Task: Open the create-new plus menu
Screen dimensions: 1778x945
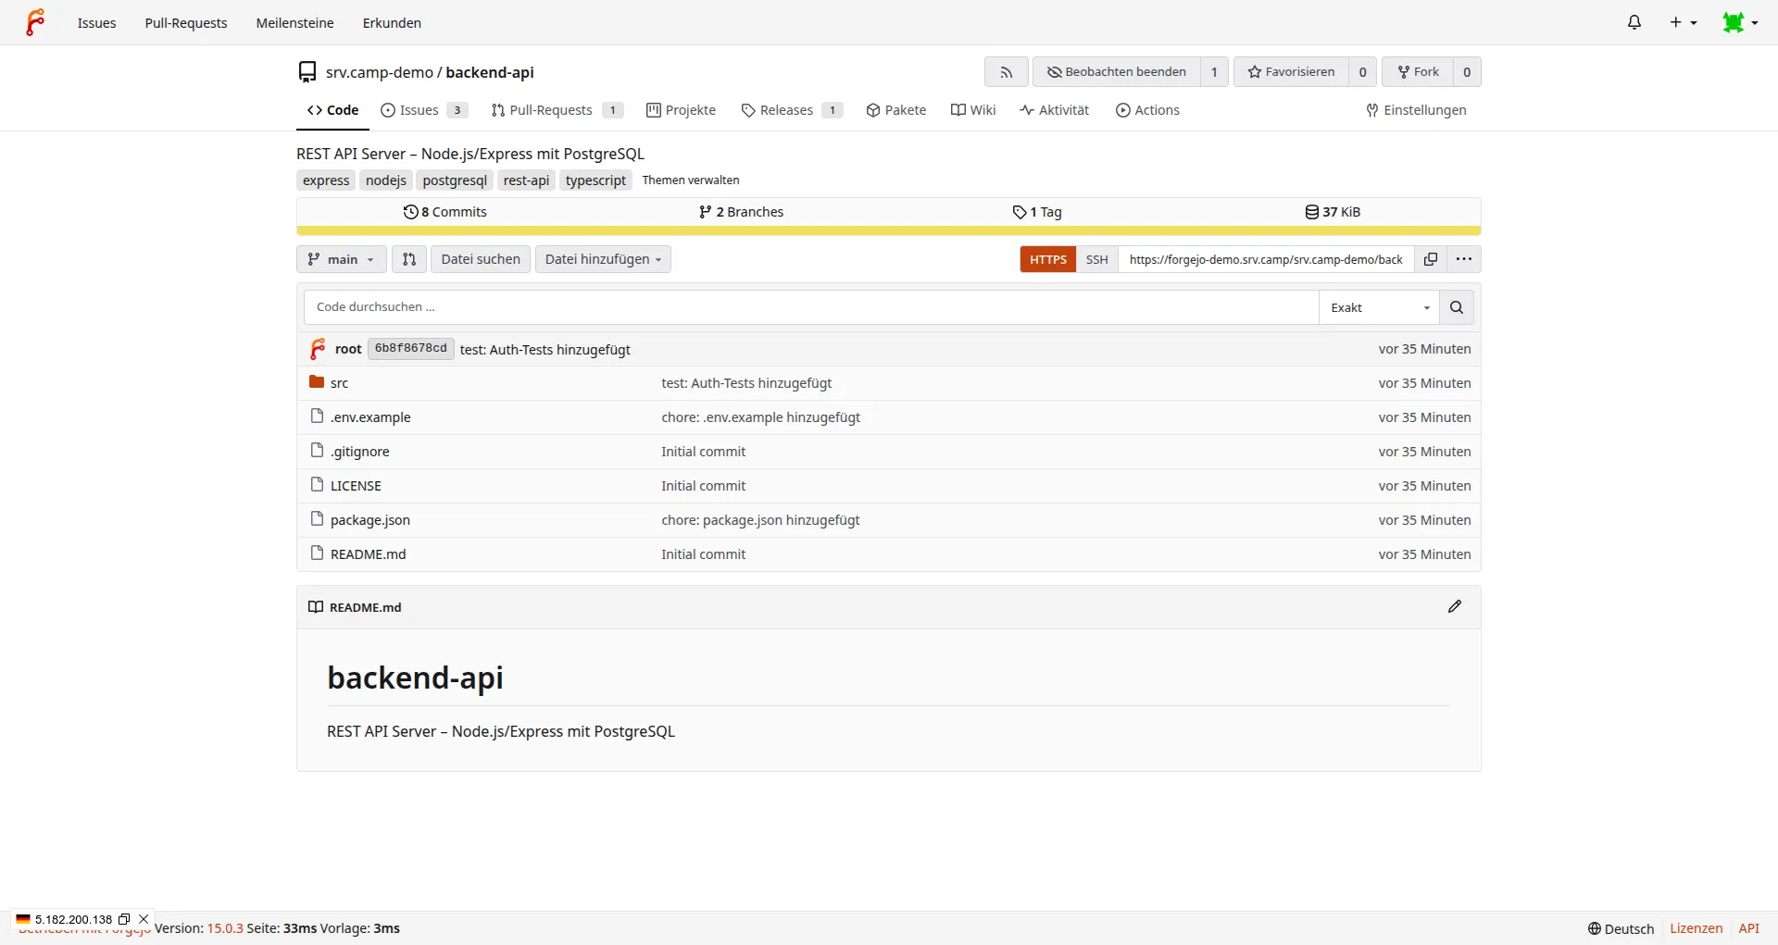Action: tap(1683, 22)
